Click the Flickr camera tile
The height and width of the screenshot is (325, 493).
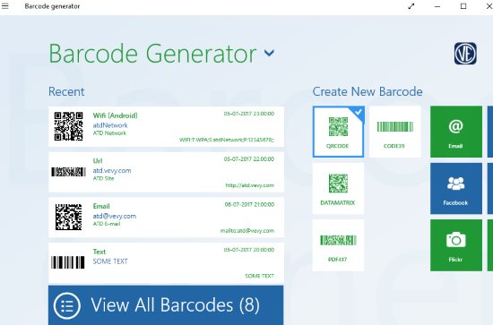456,245
